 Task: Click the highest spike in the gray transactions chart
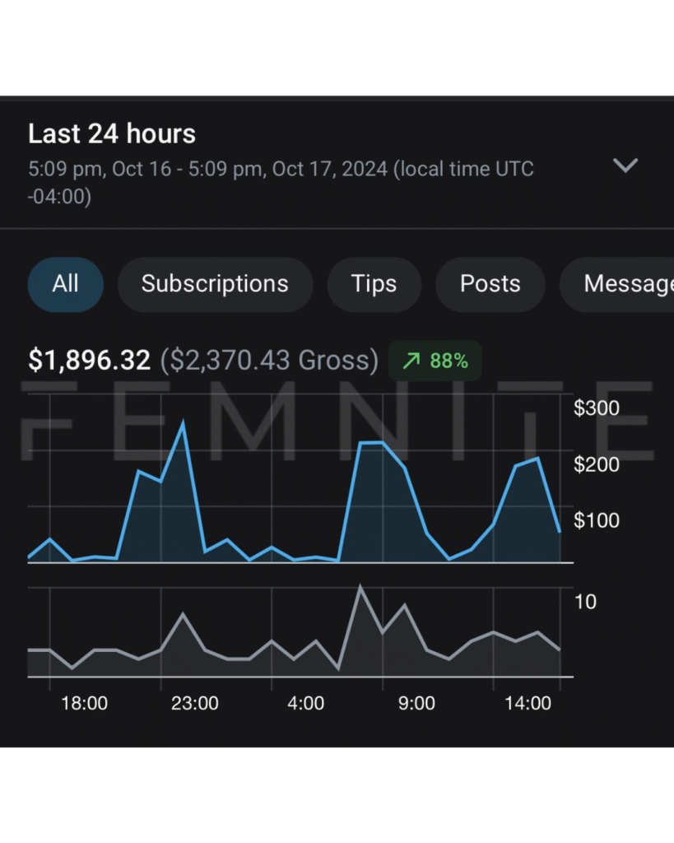click(x=360, y=587)
